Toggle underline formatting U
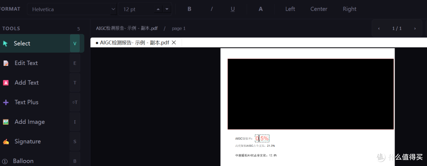The width and height of the screenshot is (427, 166). click(232, 9)
